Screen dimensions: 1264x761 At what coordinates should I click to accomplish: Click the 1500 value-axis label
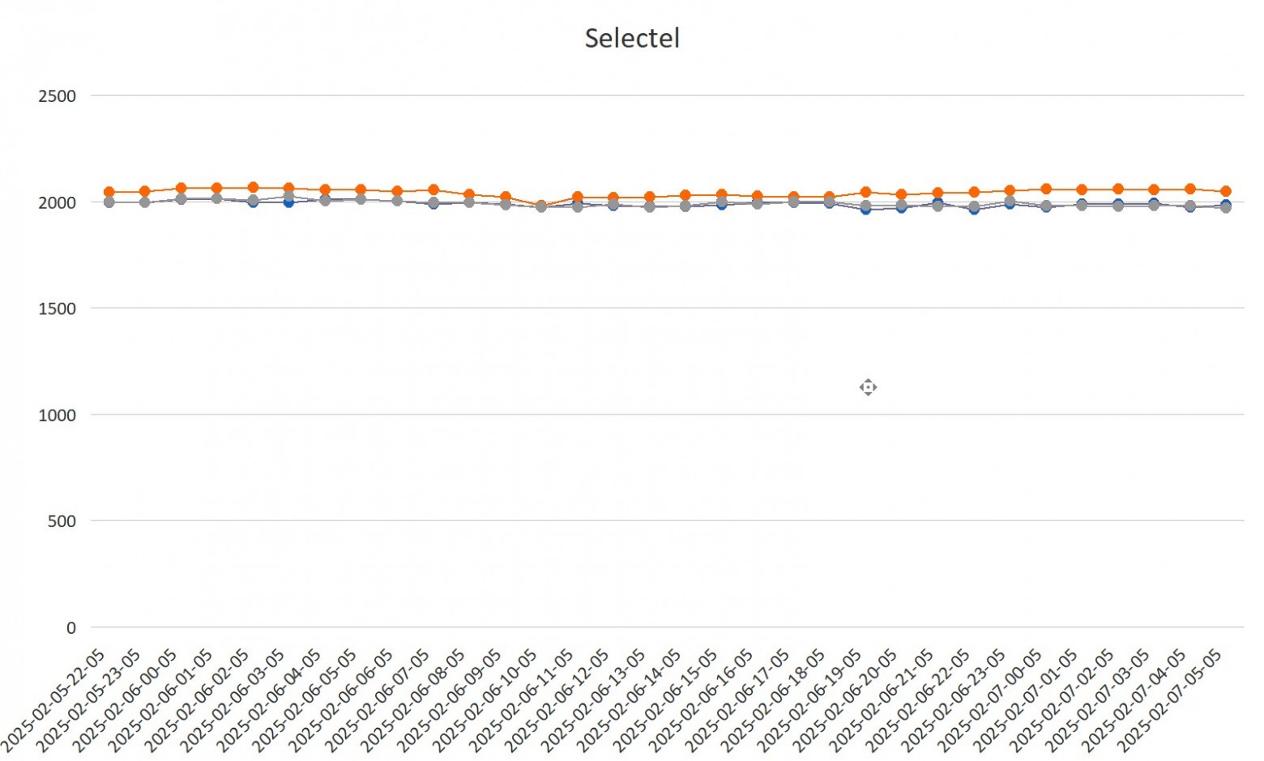coord(57,308)
